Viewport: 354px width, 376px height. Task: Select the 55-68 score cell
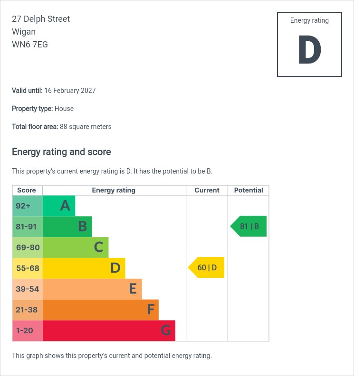tap(27, 268)
